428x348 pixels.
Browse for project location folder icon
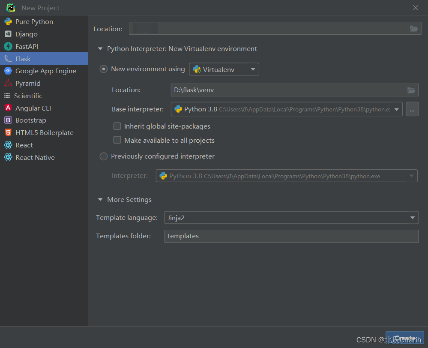pyautogui.click(x=414, y=28)
